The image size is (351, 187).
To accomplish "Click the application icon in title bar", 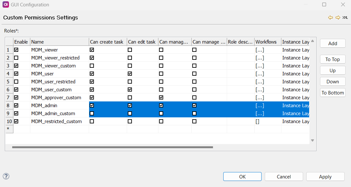I will tap(5, 4).
